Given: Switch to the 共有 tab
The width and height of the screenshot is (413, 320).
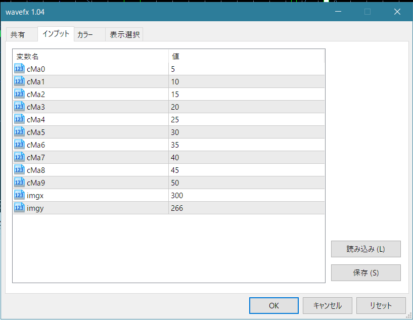Looking at the screenshot, I should [21, 34].
